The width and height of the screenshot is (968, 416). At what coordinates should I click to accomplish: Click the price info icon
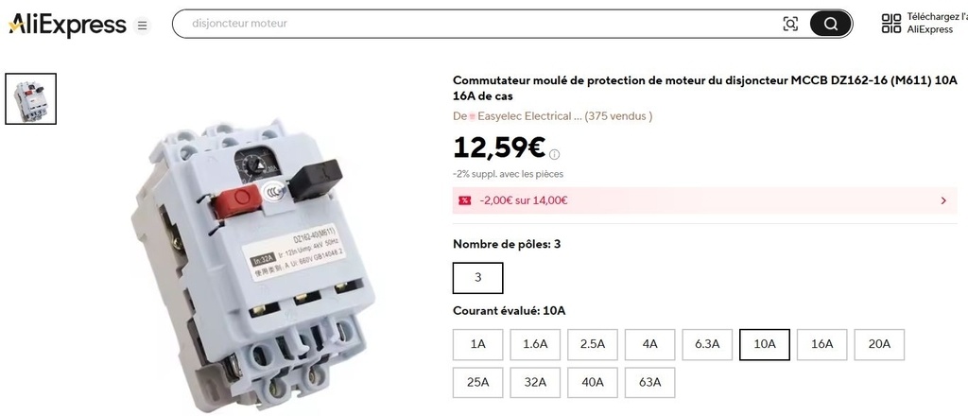click(555, 155)
